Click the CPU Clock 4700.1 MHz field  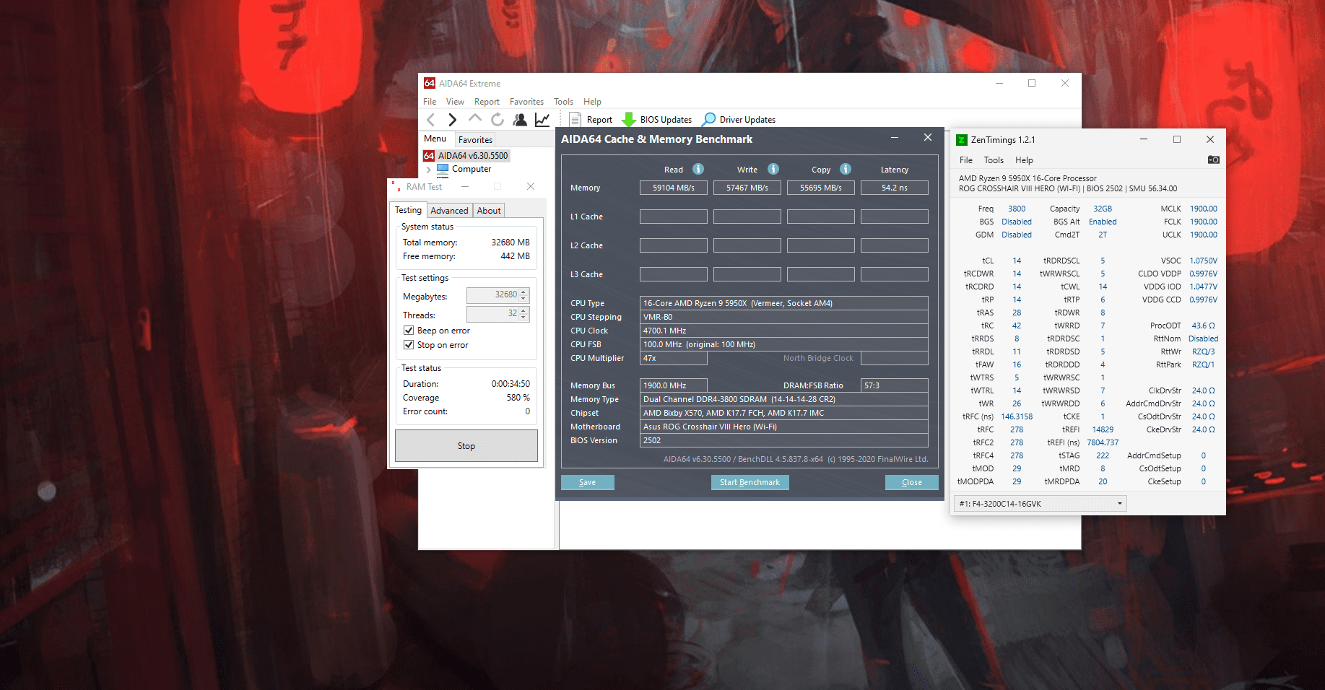tap(784, 331)
